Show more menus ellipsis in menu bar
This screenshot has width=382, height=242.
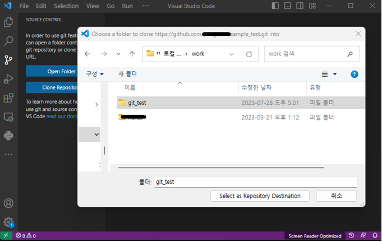coord(145,6)
